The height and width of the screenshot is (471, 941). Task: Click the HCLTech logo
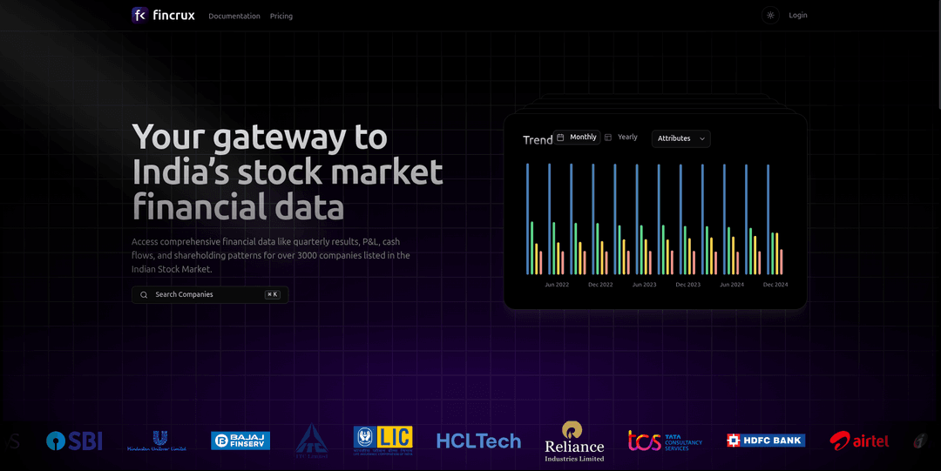[x=478, y=441]
